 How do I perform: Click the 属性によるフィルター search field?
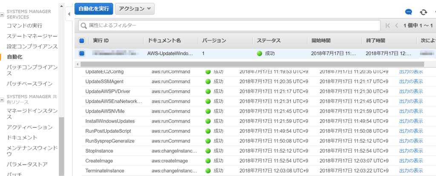point(229,25)
